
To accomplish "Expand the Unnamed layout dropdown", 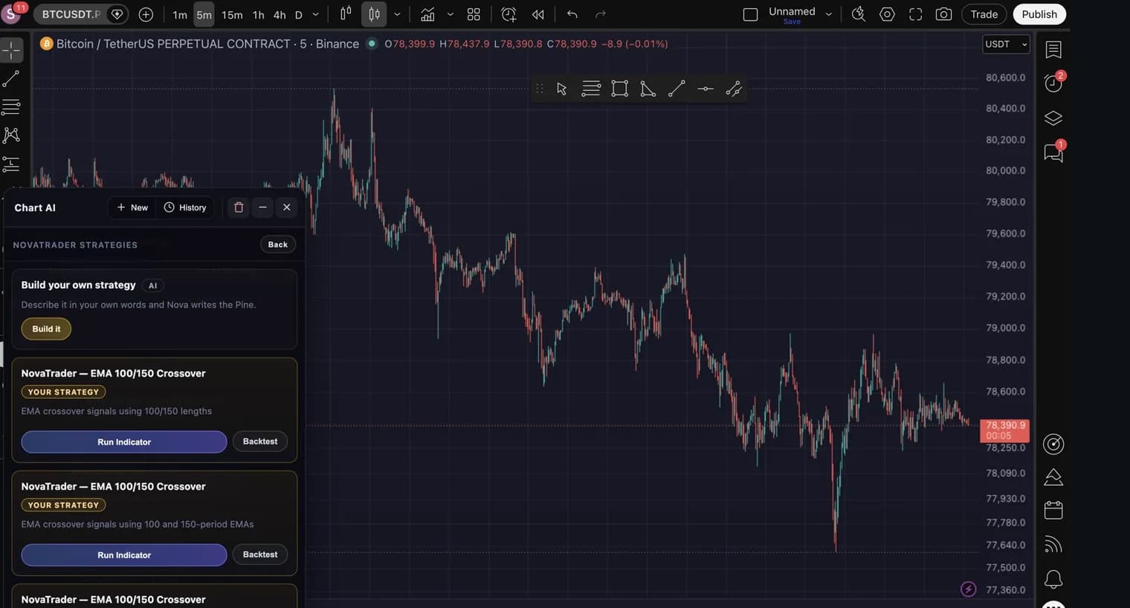I will point(829,14).
